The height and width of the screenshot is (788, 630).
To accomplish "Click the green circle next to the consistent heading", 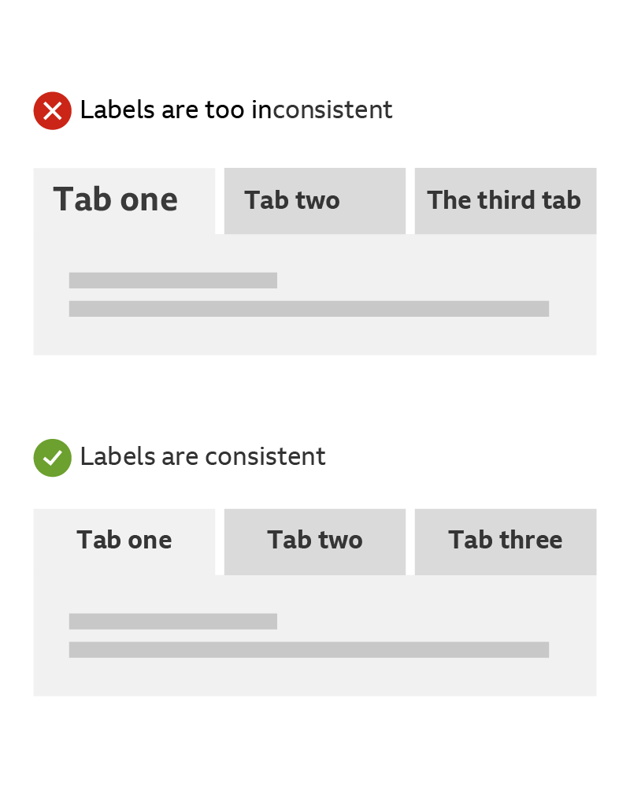I will (52, 458).
